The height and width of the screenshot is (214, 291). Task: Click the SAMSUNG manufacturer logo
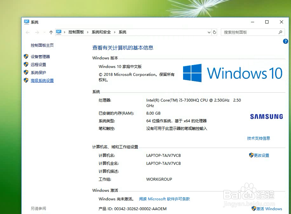point(267,117)
